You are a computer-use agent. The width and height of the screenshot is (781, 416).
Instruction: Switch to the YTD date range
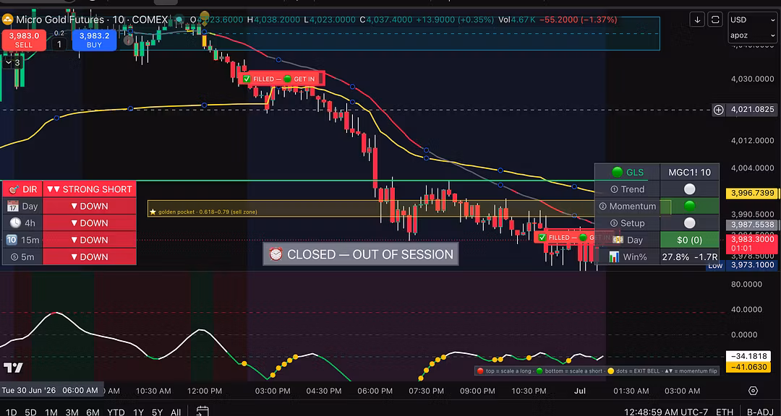[x=116, y=412]
